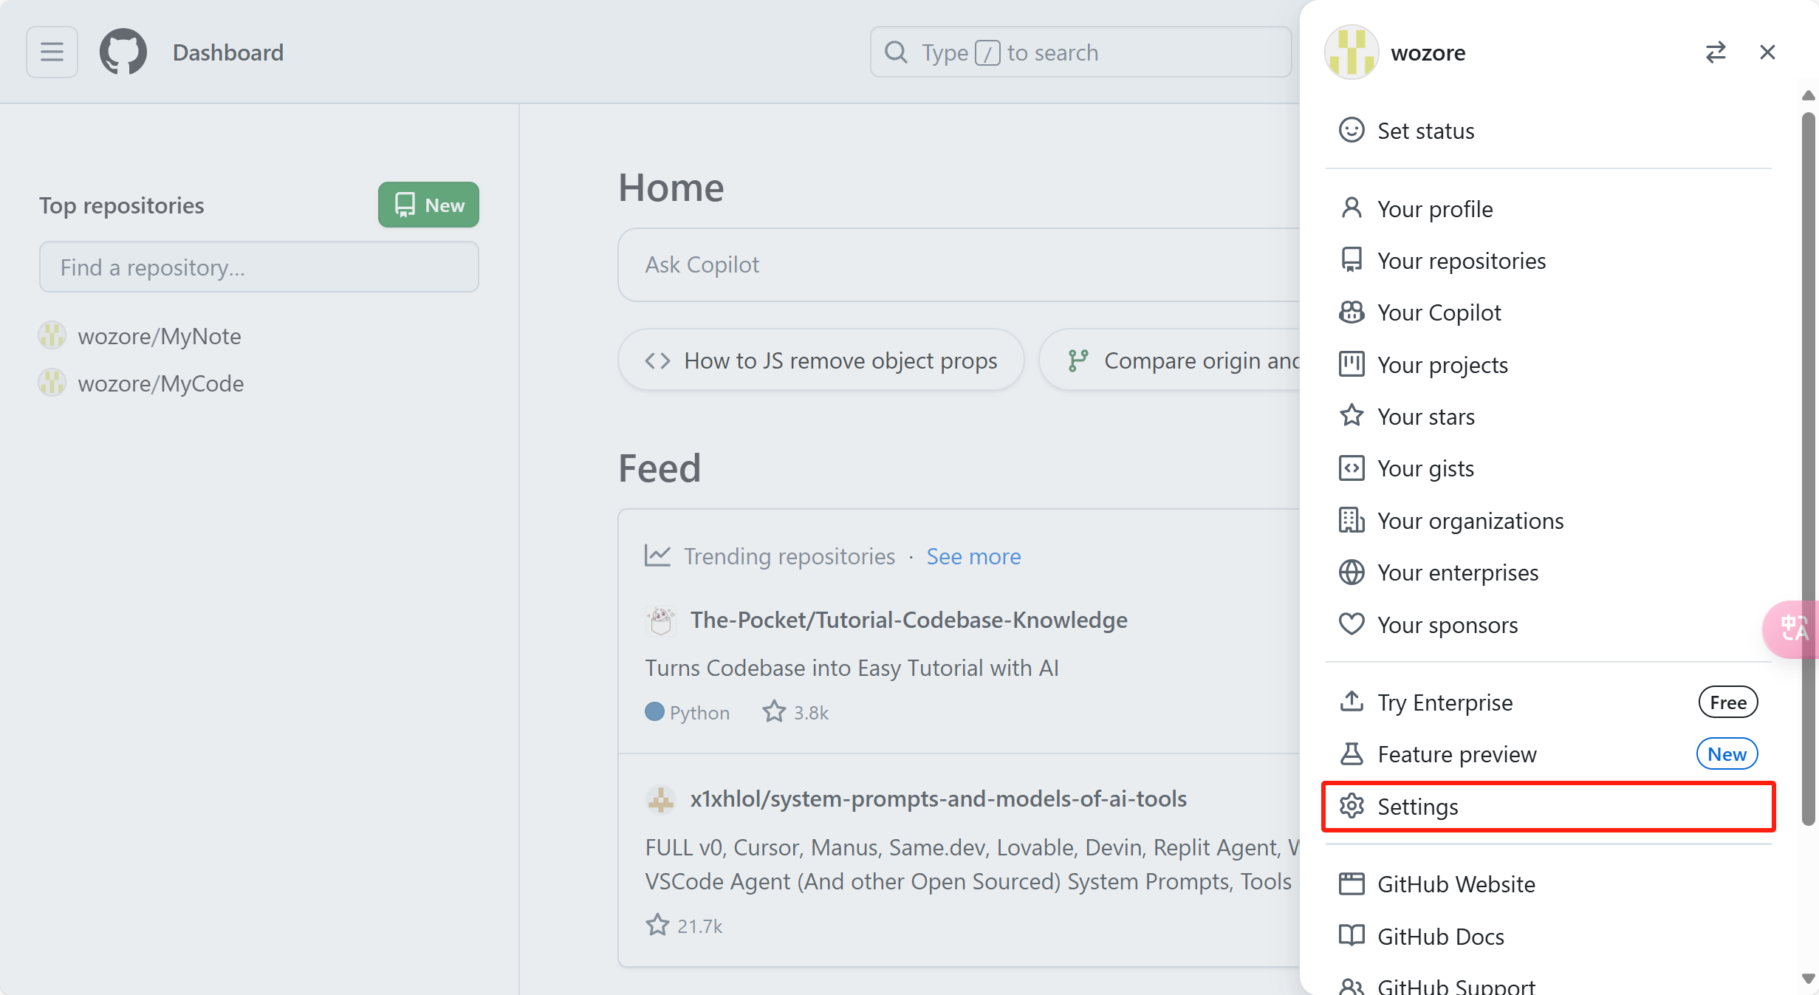This screenshot has width=1819, height=995.
Task: Open wozore/MyNote repository link
Action: [160, 336]
